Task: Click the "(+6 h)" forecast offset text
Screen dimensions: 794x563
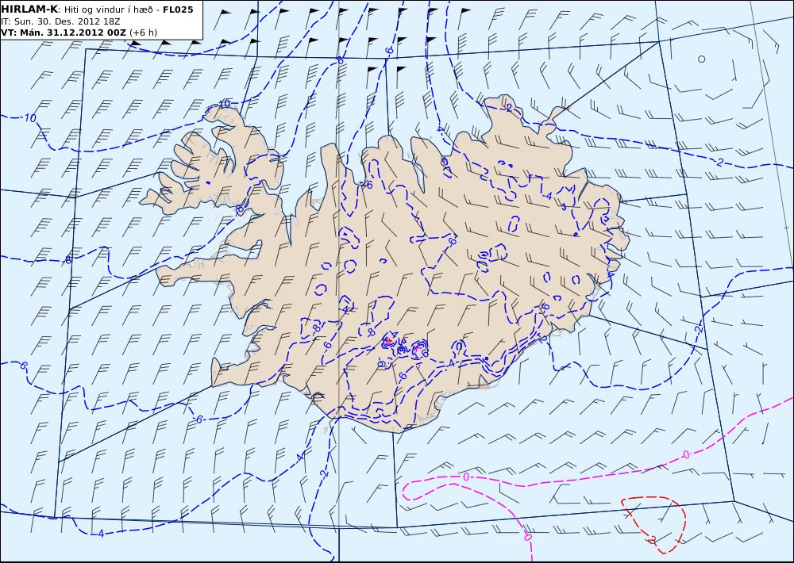Action: coord(143,33)
